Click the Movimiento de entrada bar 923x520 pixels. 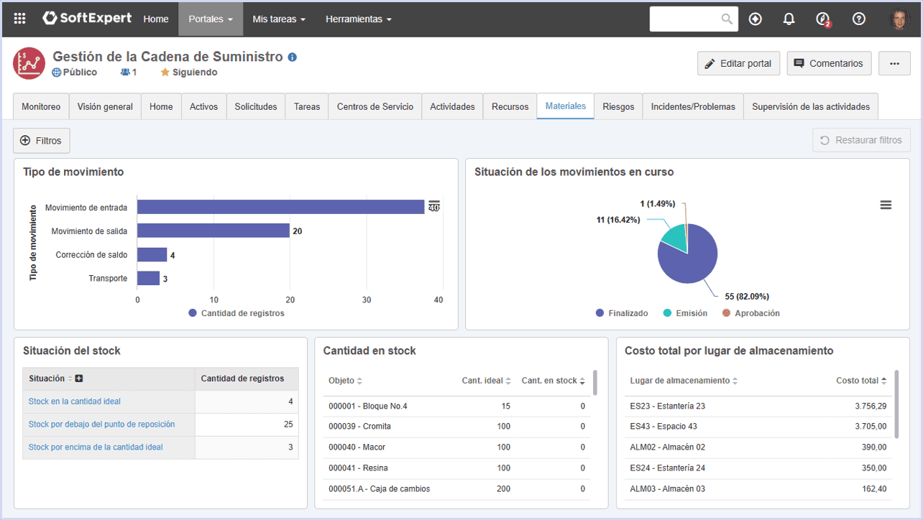click(281, 207)
